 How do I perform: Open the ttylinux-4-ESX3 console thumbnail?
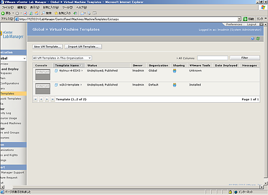pos(42,74)
